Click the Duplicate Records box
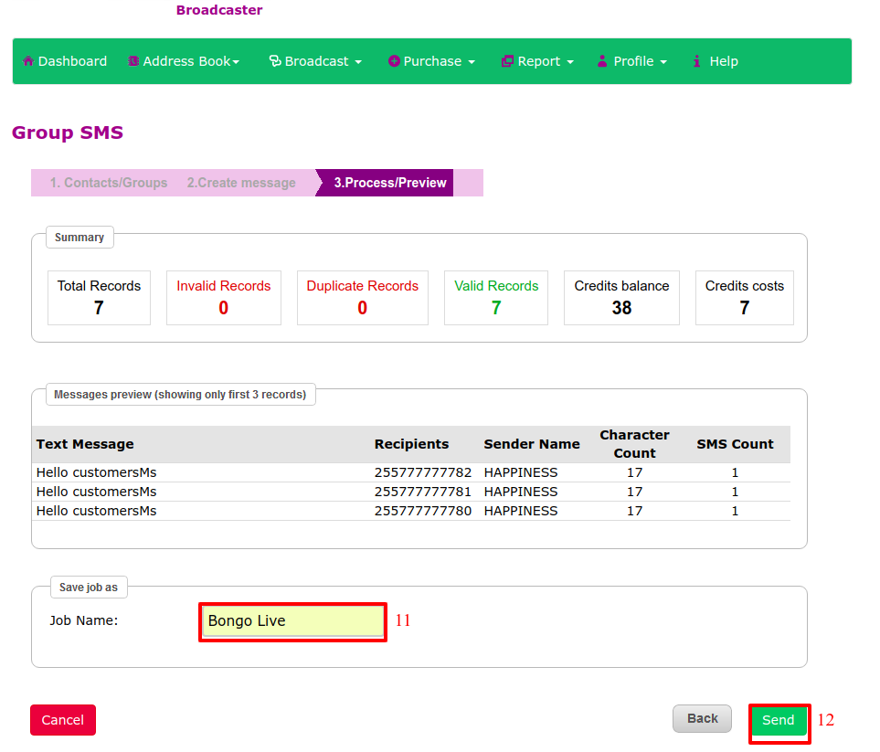This screenshot has height=752, width=880. click(363, 298)
